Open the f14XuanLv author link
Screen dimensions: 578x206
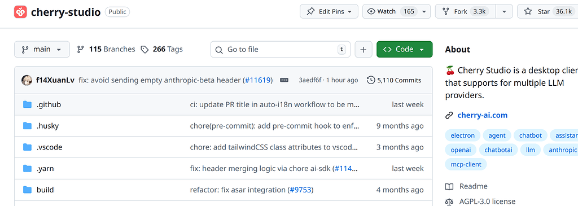point(56,80)
